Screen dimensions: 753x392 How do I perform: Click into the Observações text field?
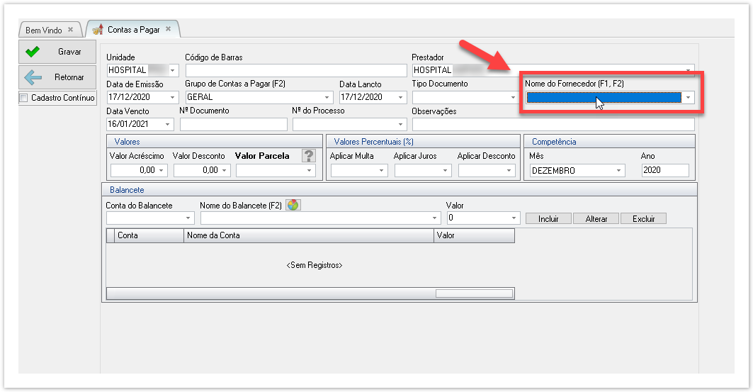pos(553,125)
